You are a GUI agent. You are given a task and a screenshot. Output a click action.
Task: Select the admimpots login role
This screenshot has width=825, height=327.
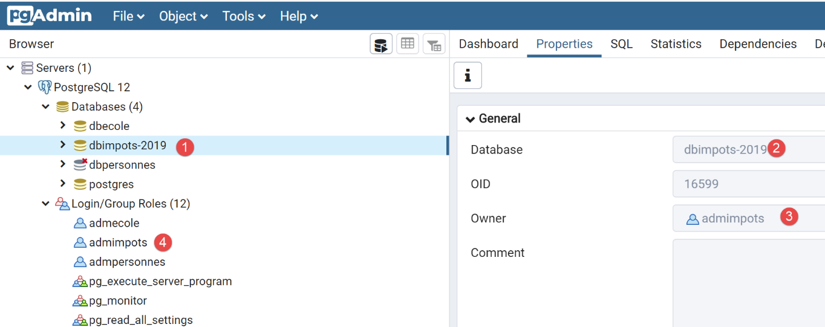pos(118,242)
